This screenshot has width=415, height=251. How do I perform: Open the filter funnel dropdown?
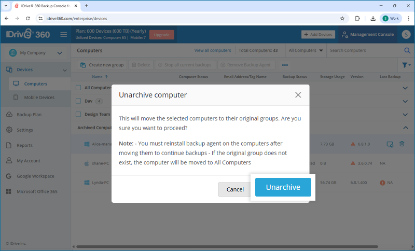click(x=406, y=65)
